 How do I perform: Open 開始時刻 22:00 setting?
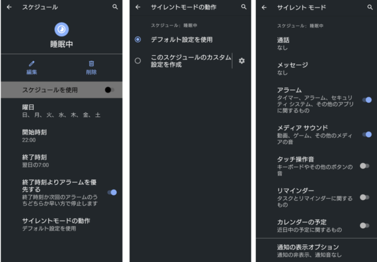[62, 136]
